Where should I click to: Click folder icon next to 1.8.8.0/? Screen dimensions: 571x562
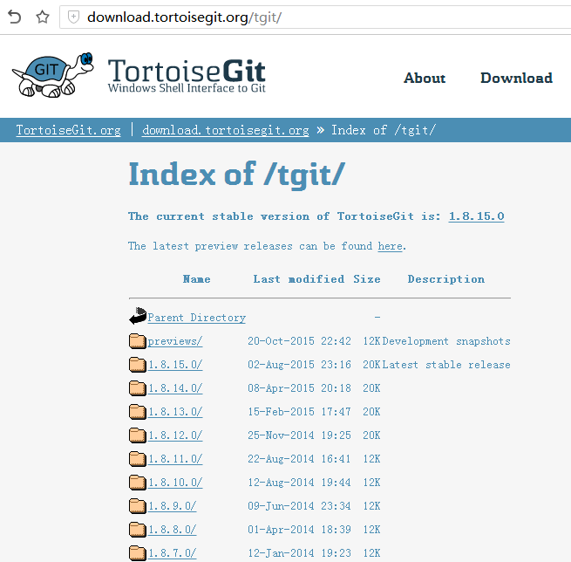coord(138,530)
